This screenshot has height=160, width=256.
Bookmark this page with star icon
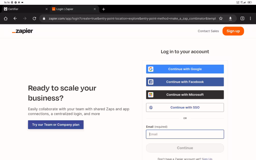[x=221, y=18]
